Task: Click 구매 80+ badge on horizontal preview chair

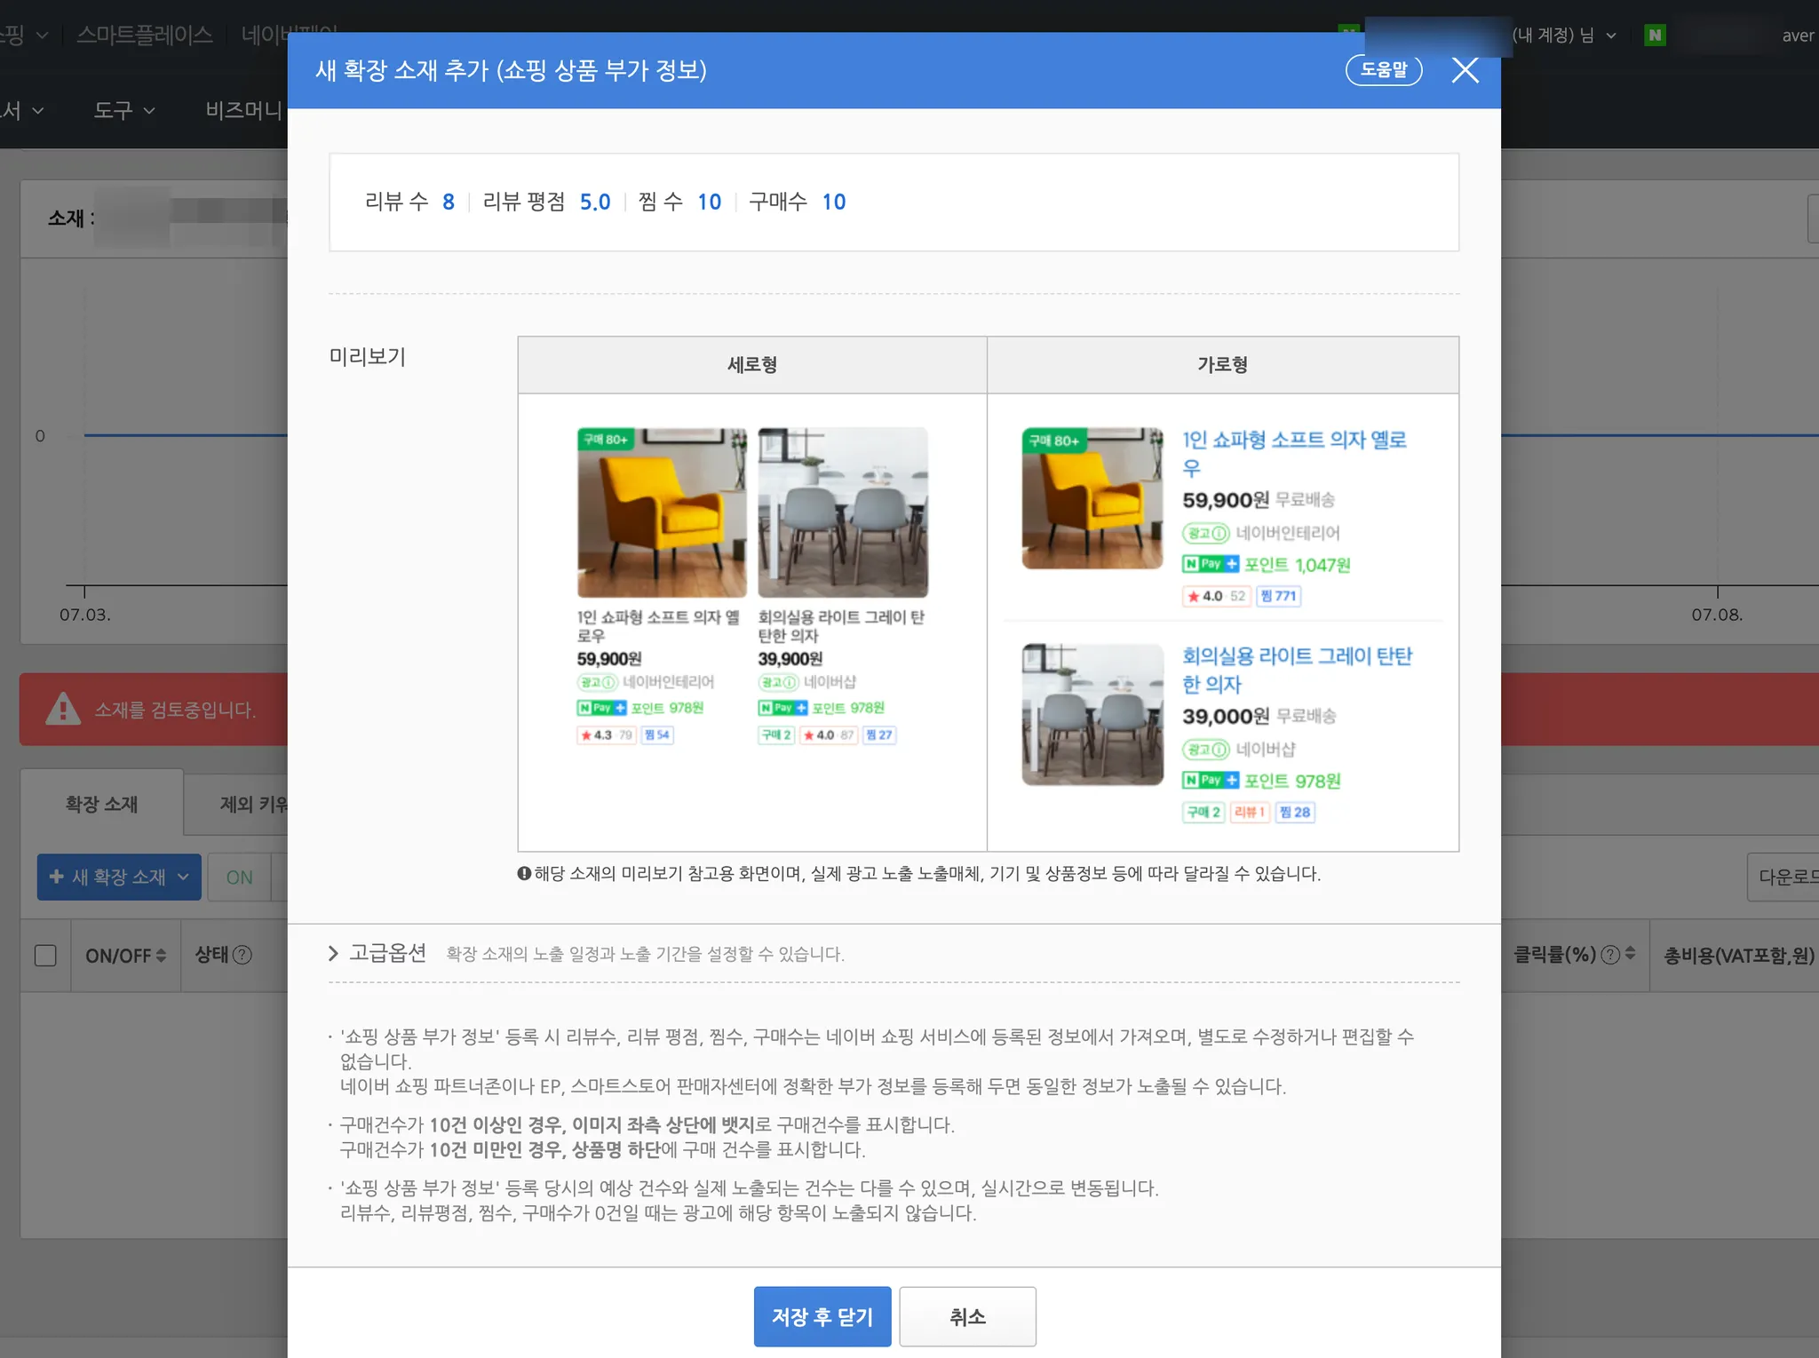Action: (1053, 441)
